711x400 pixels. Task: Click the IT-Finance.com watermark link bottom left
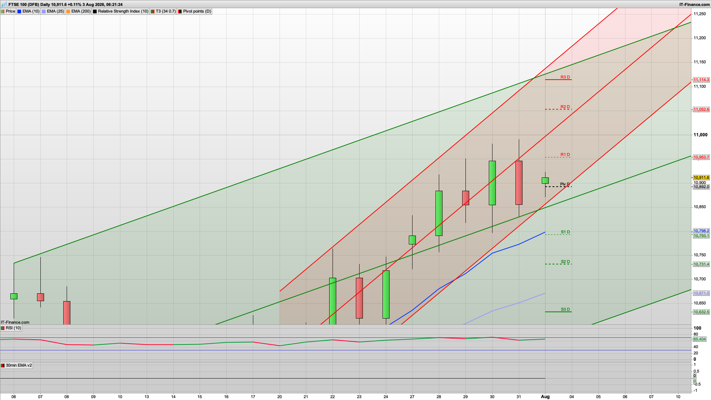(x=15, y=323)
